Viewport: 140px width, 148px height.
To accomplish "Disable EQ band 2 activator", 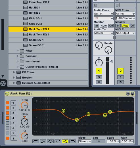I will 8,108.
